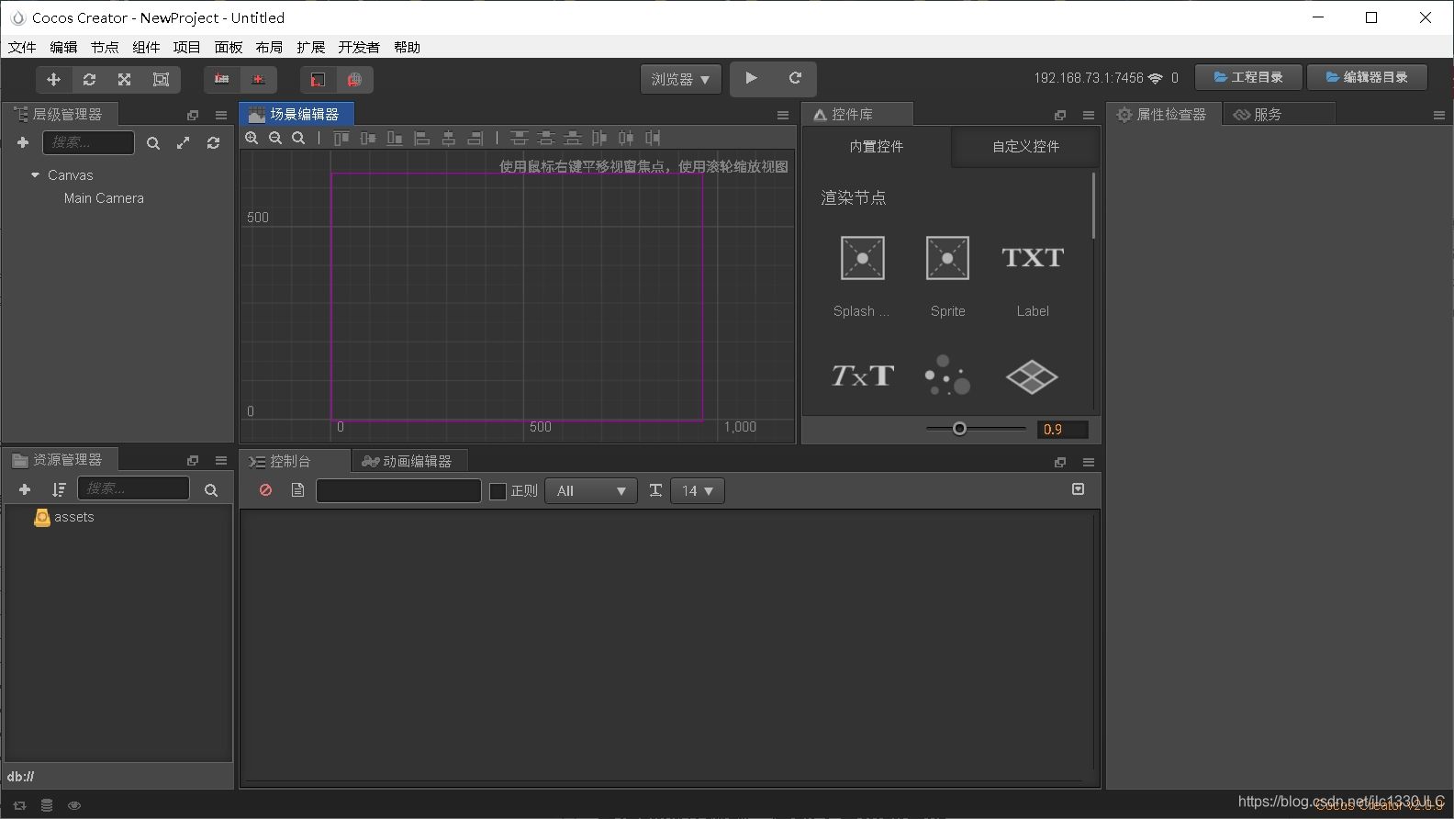Pop out the 控件库 panel
The width and height of the screenshot is (1454, 819).
(1060, 115)
